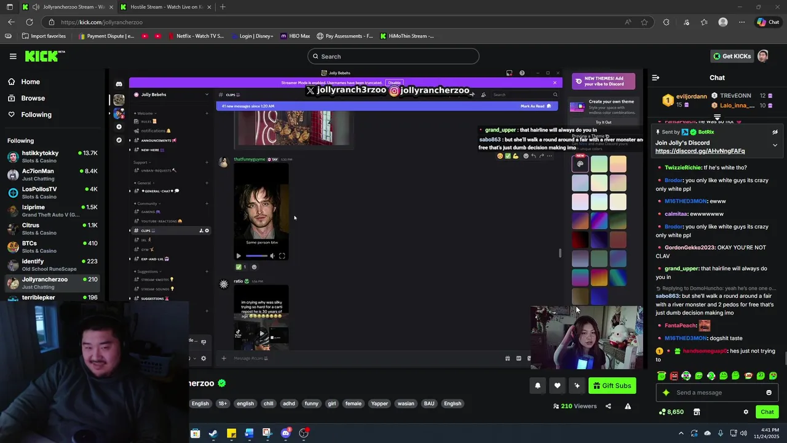Report stream with warning triangle icon
Image resolution: width=787 pixels, height=443 pixels.
pyautogui.click(x=628, y=406)
